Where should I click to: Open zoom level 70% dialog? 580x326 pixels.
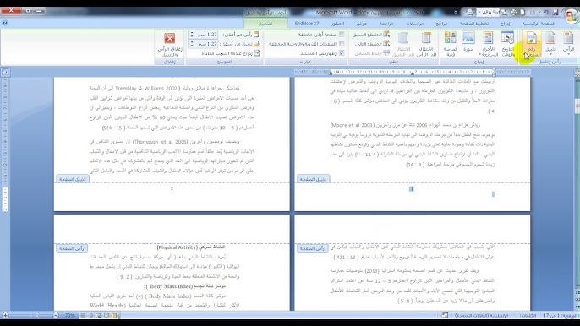click(x=70, y=315)
